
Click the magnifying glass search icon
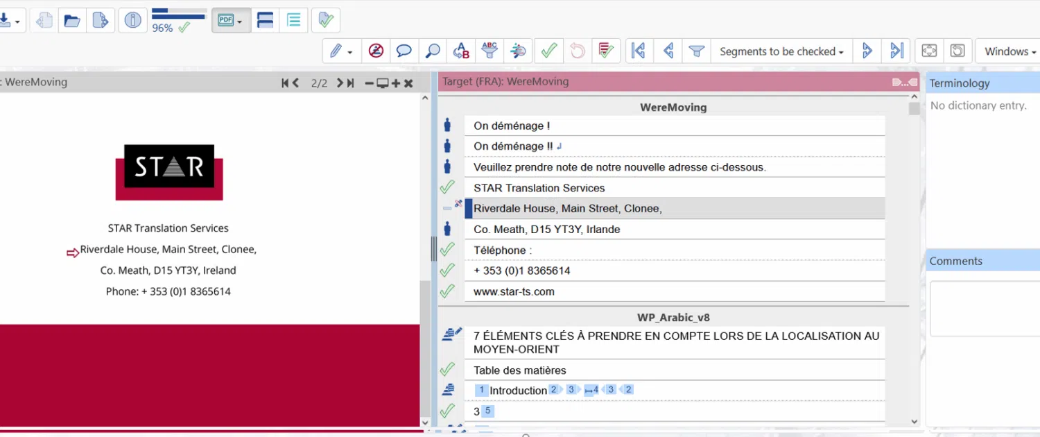[x=433, y=51]
